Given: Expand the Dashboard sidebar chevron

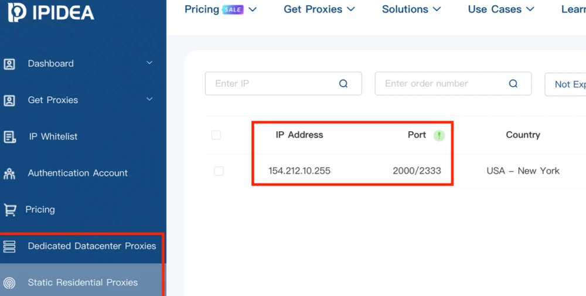Looking at the screenshot, I should tap(149, 63).
